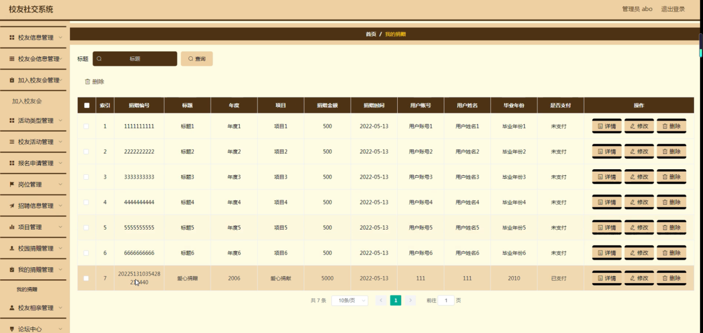Click the bar chart icon beside 项目管理
This screenshot has width=703, height=333.
point(12,227)
